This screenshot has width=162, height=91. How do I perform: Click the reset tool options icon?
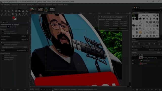tap(25, 90)
